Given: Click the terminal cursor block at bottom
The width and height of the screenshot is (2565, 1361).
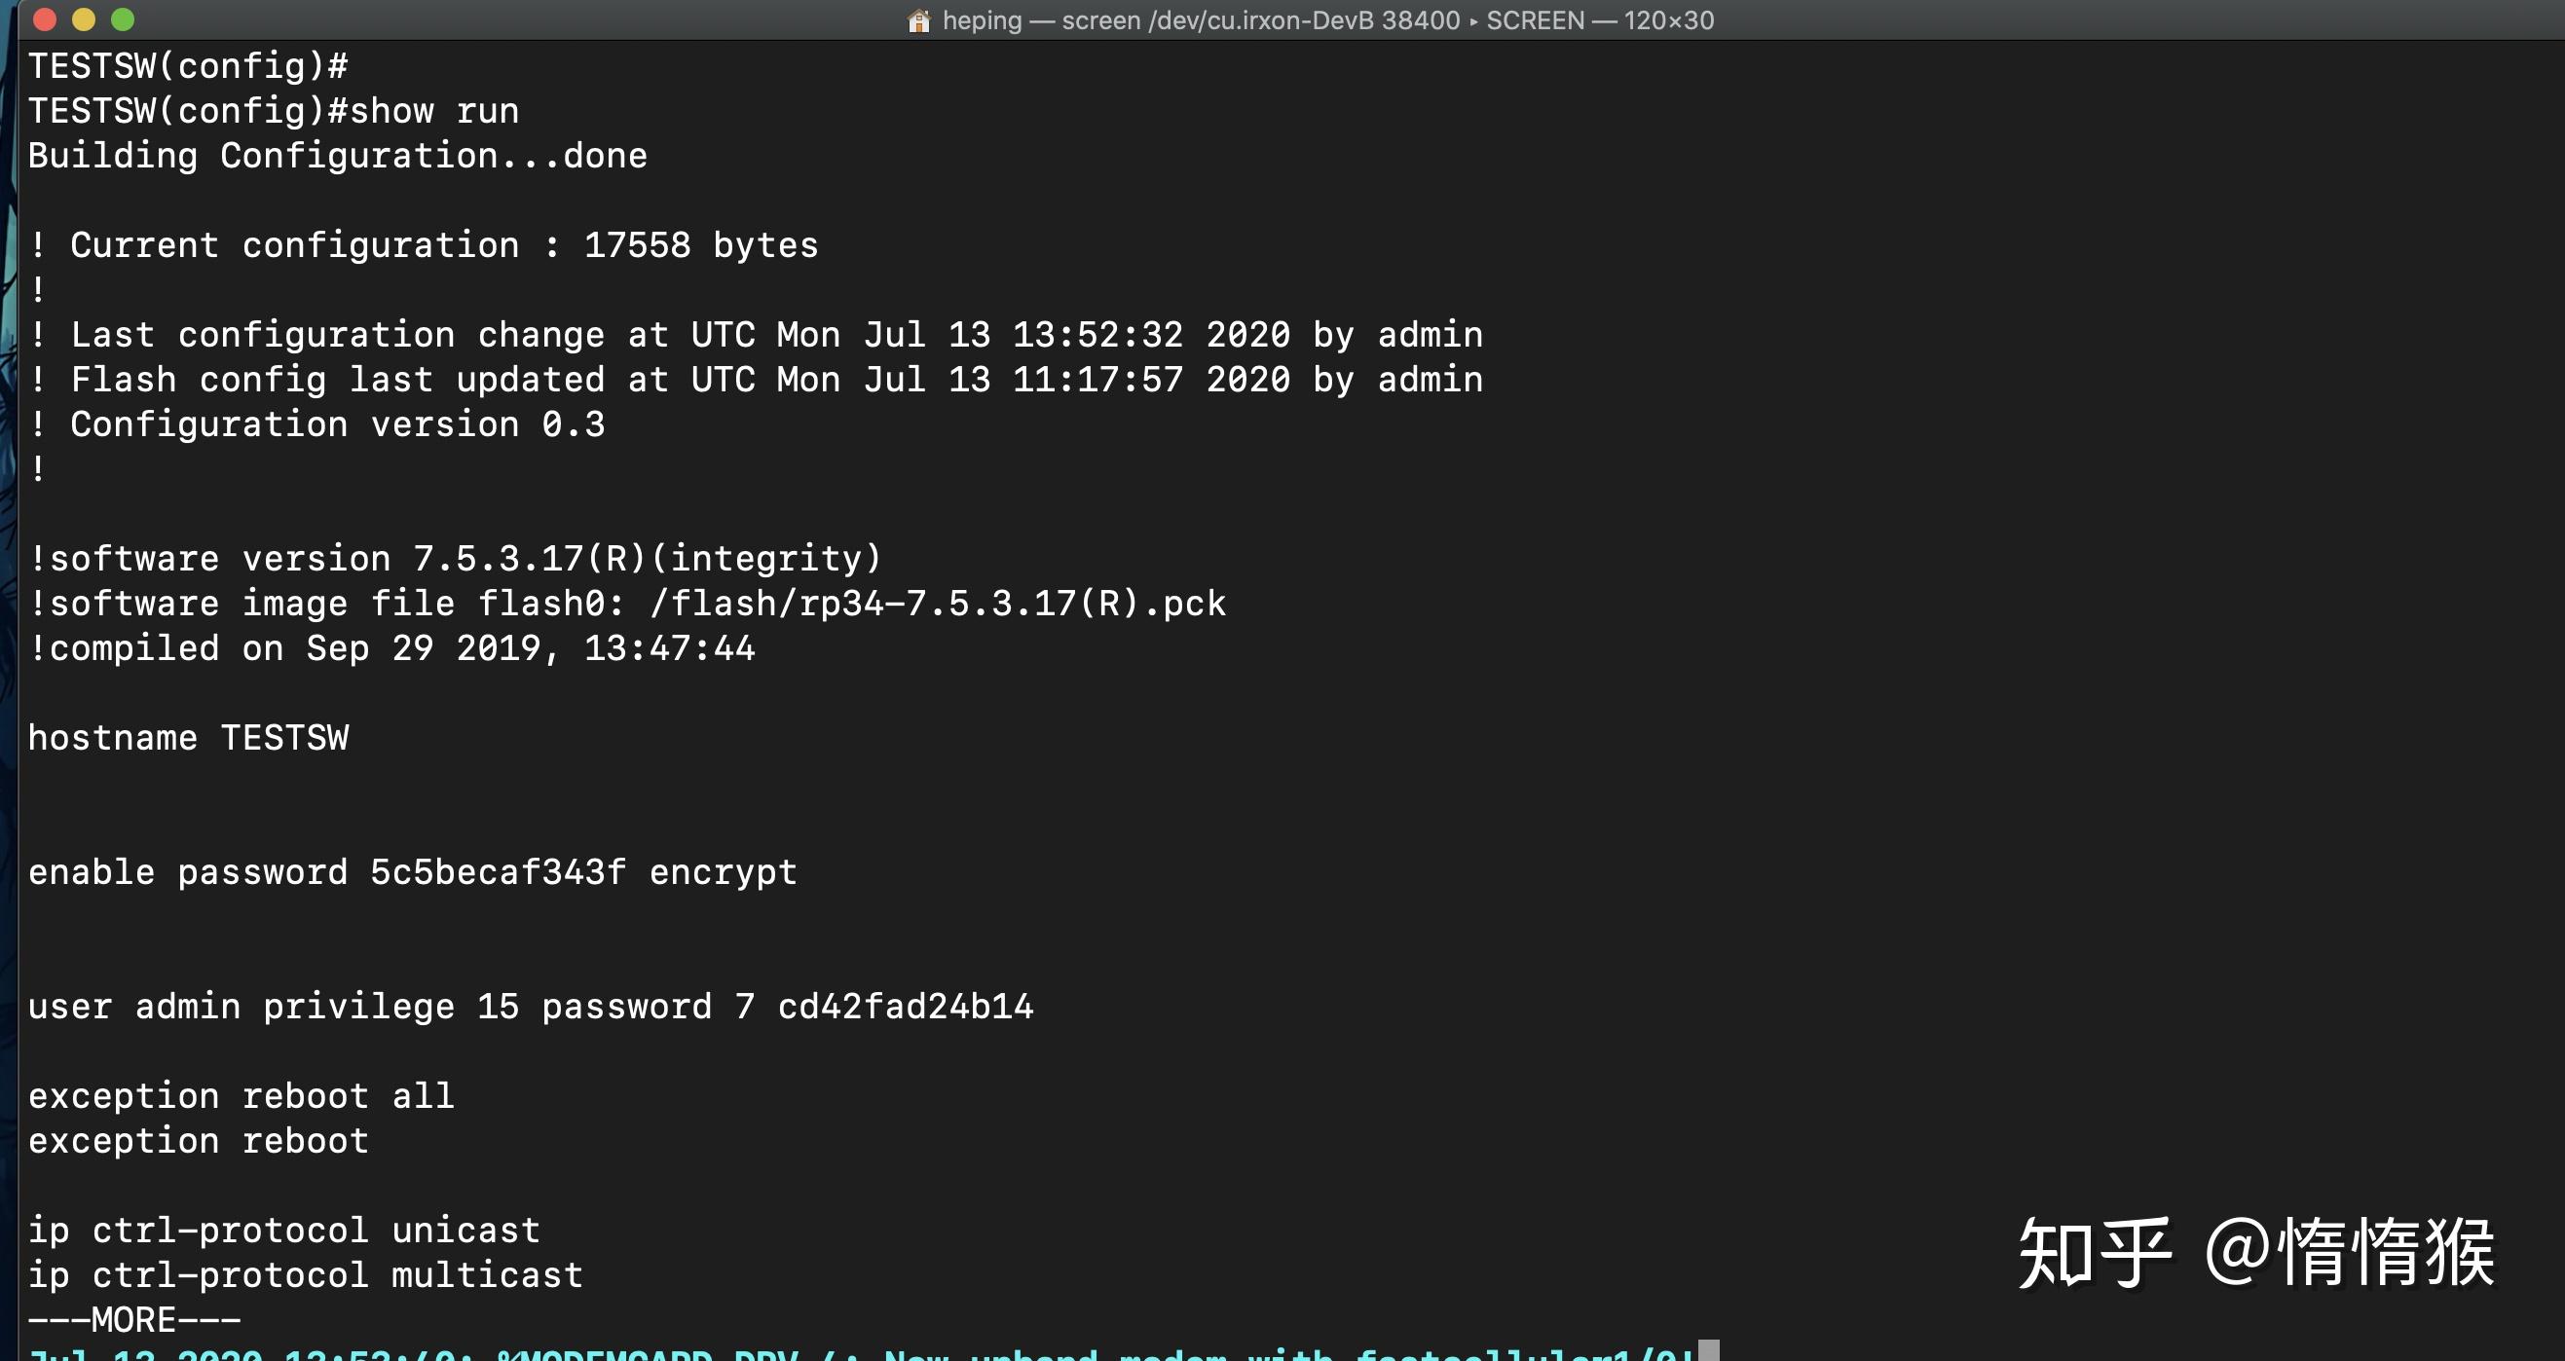Looking at the screenshot, I should [x=1708, y=1351].
